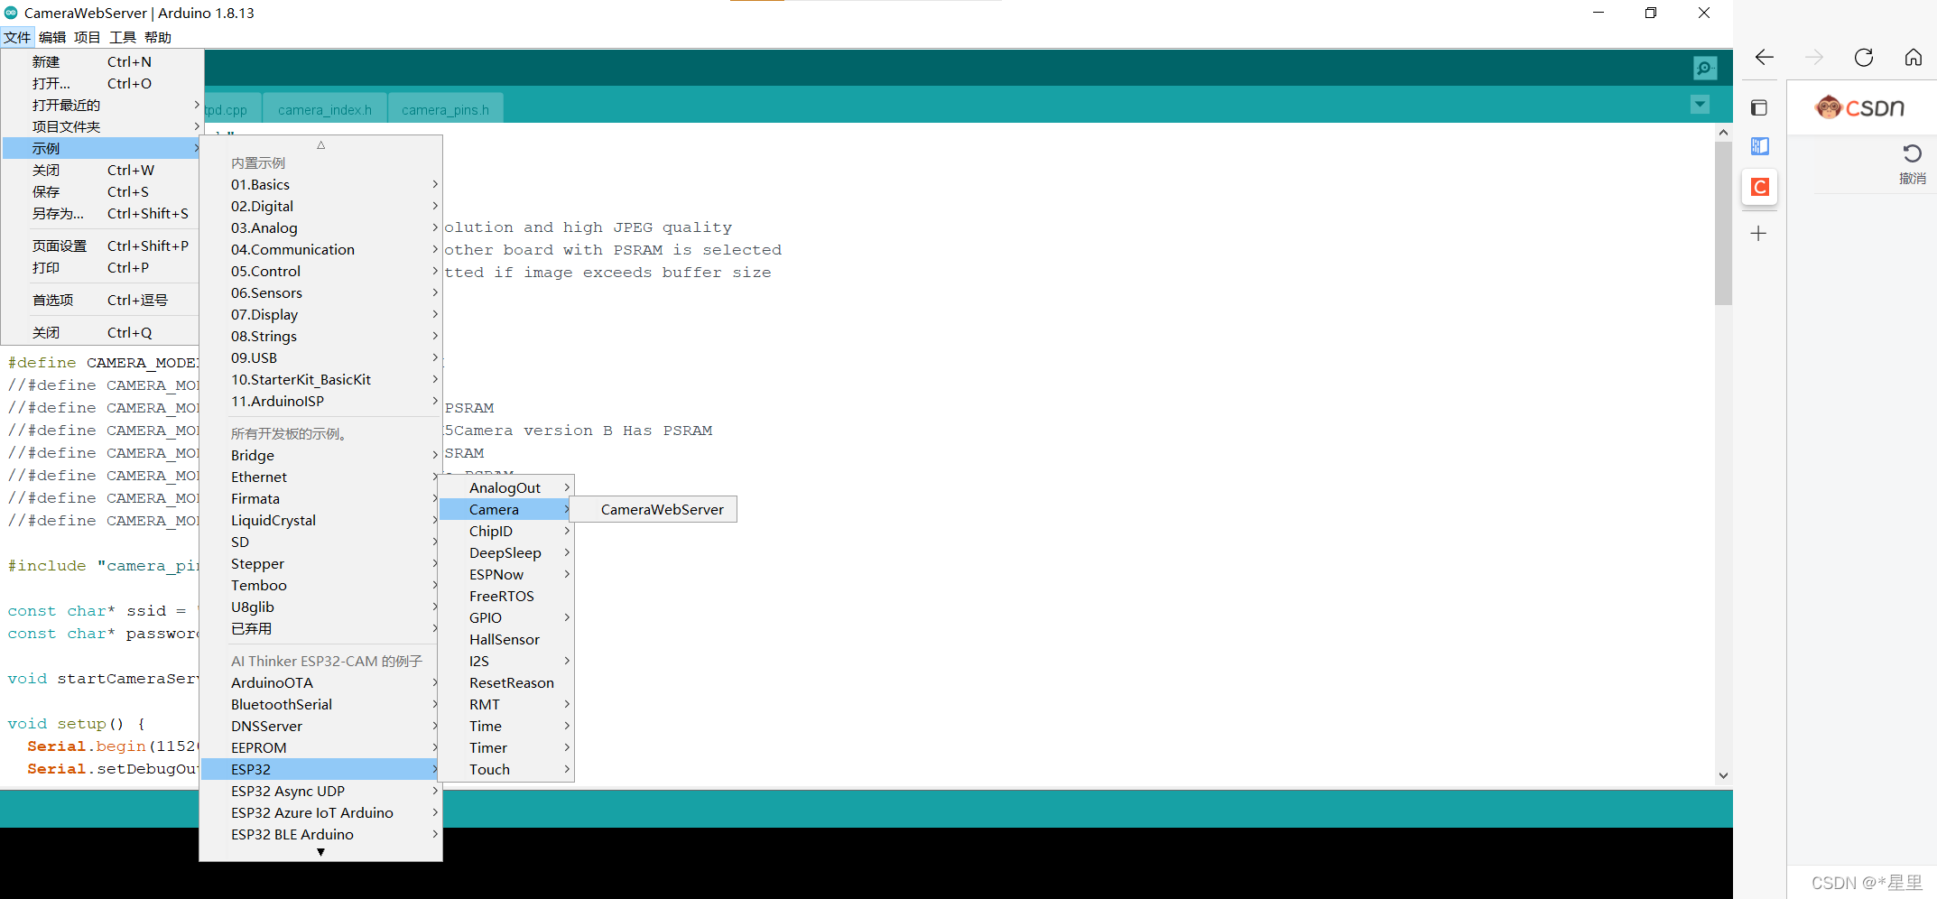Expand 11.ArduinoISP examples

pyautogui.click(x=320, y=401)
